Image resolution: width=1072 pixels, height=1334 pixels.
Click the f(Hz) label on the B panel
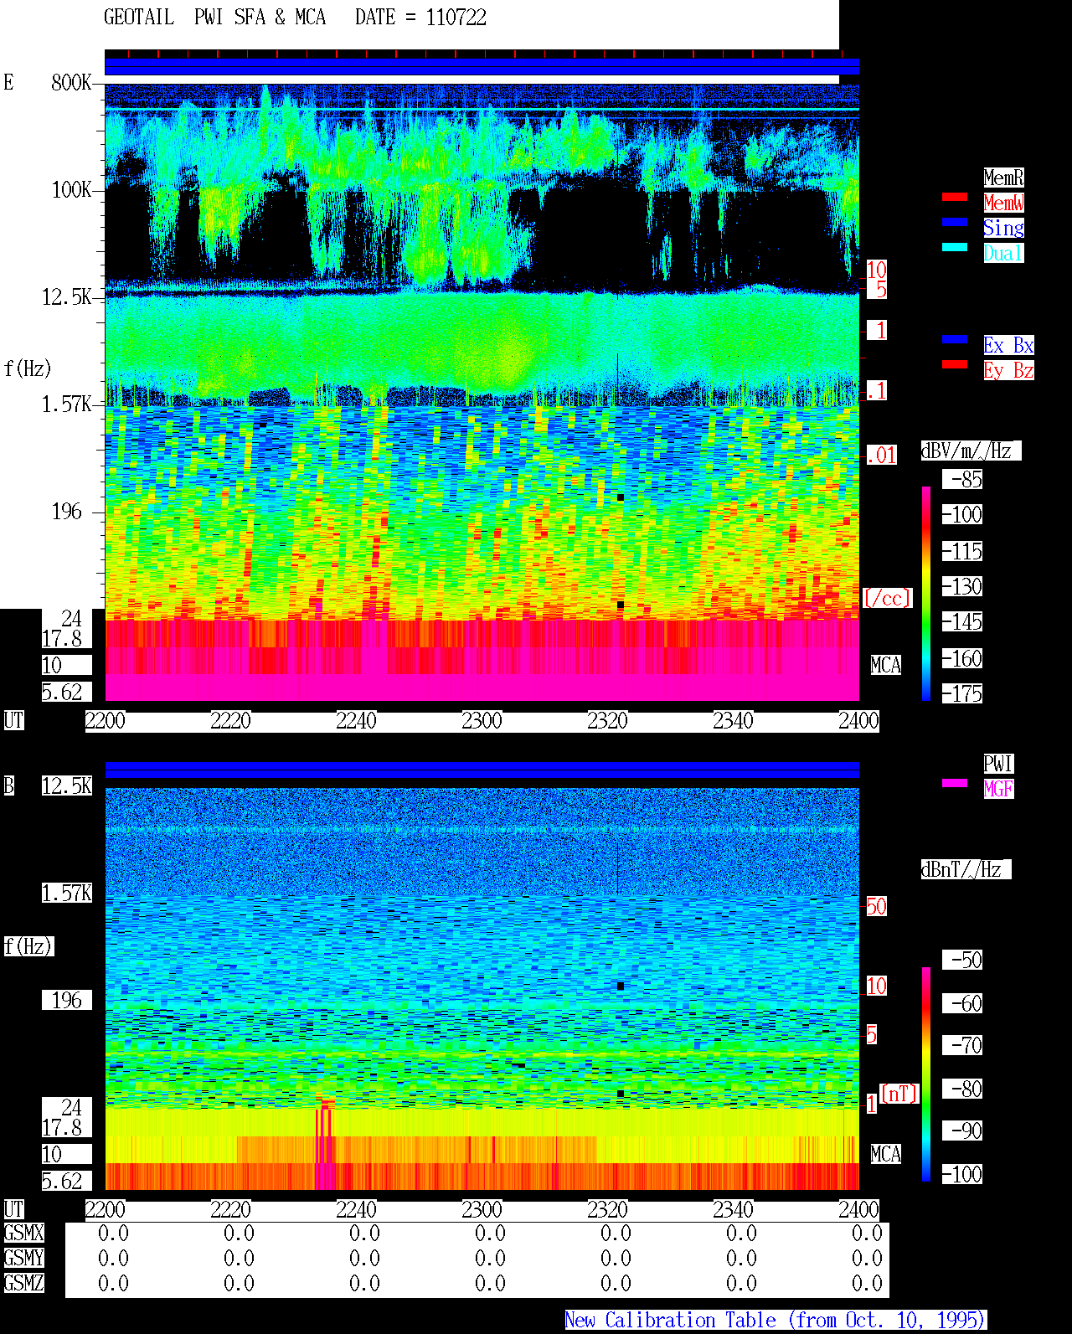[28, 946]
